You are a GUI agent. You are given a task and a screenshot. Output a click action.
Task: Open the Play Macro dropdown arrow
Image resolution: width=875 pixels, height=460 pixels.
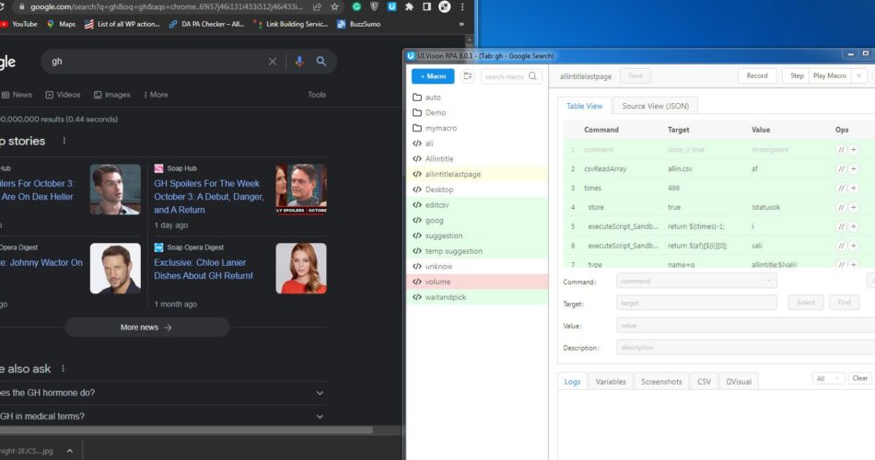[859, 75]
